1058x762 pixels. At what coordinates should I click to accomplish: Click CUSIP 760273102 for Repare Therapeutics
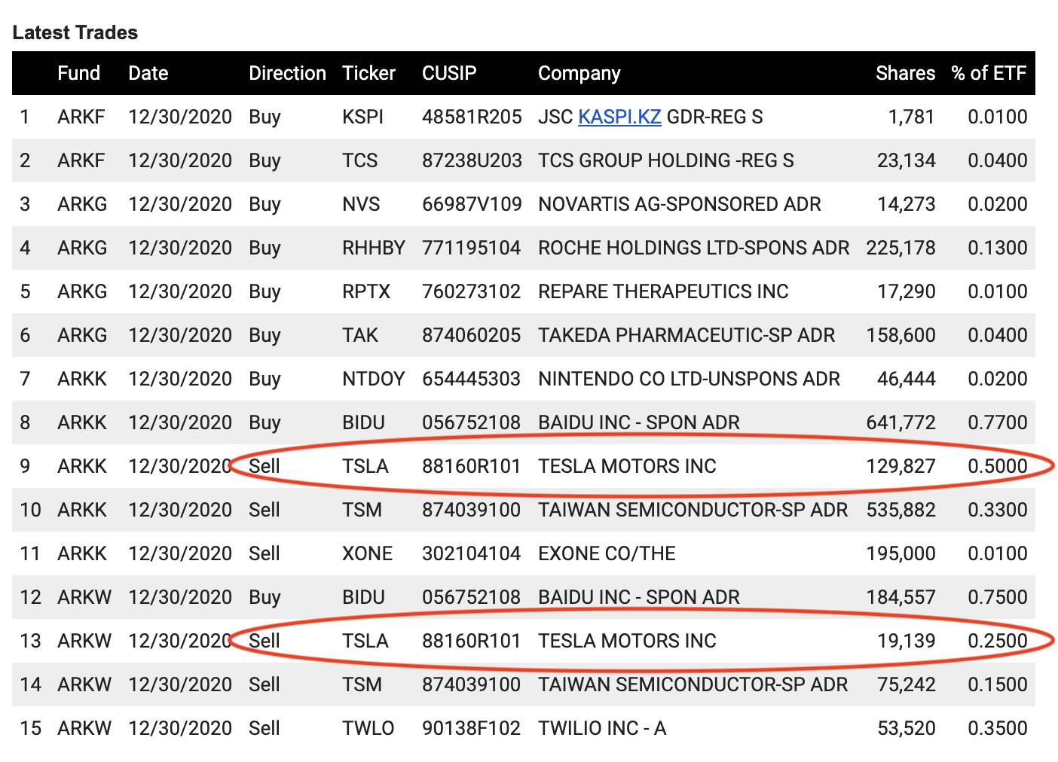(471, 291)
